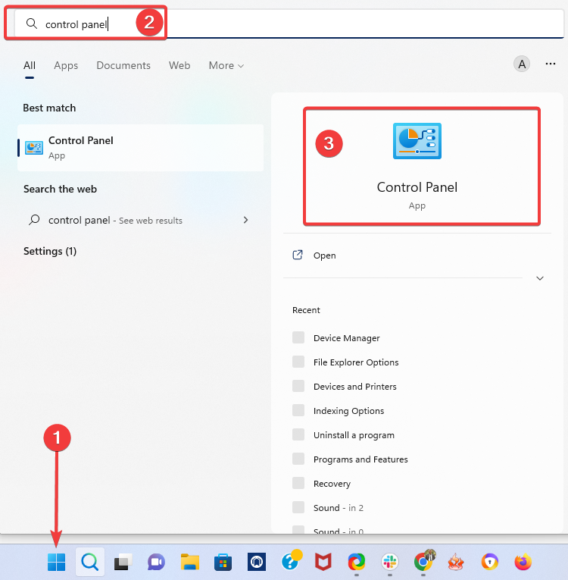568x580 pixels.
Task: Open Google Chrome from the taskbar
Action: click(423, 562)
